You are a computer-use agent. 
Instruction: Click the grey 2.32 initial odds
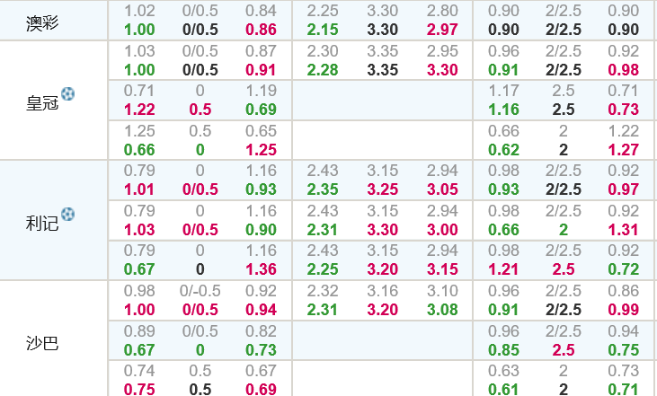coord(323,291)
